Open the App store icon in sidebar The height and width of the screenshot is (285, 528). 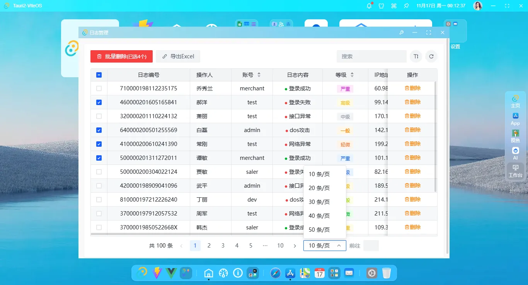coord(515,119)
